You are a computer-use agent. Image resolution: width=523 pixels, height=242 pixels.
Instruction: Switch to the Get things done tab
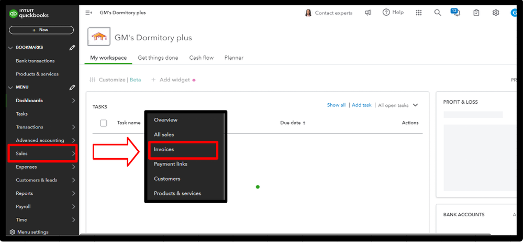coord(158,58)
